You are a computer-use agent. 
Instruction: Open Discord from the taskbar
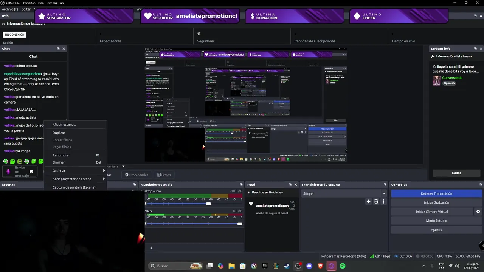click(x=309, y=266)
